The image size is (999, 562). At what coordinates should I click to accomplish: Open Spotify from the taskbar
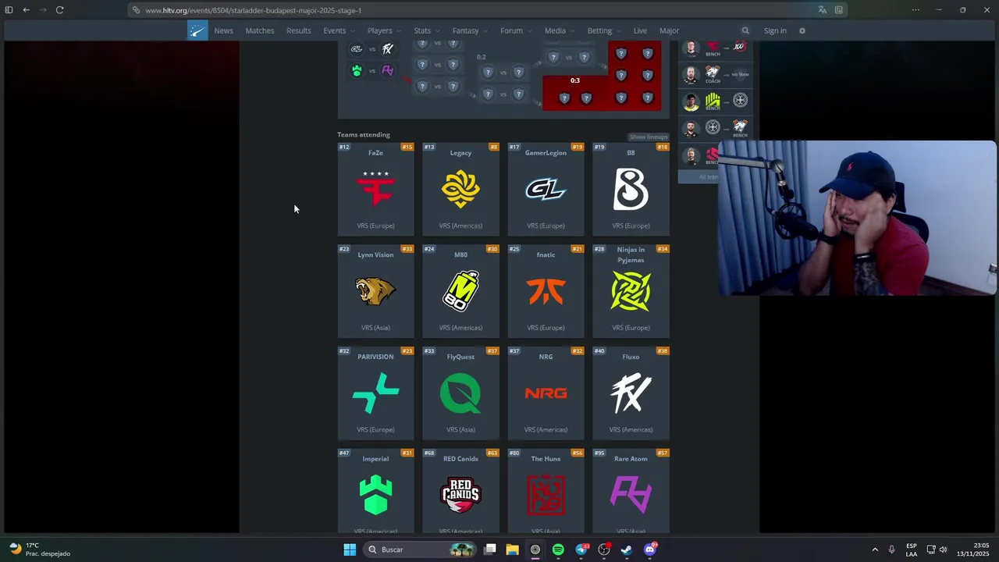(x=558, y=550)
